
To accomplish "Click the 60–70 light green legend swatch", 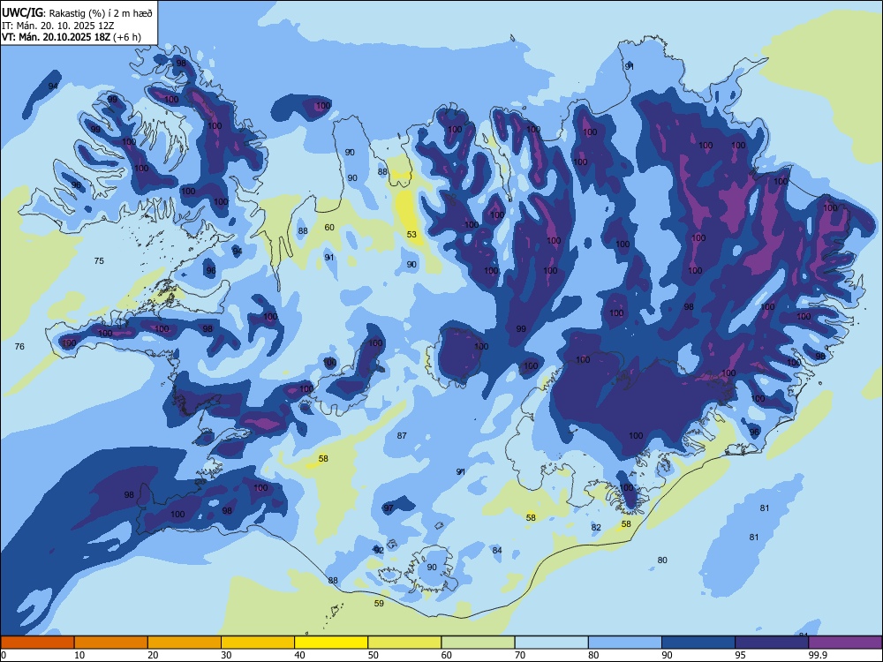I will (x=478, y=643).
